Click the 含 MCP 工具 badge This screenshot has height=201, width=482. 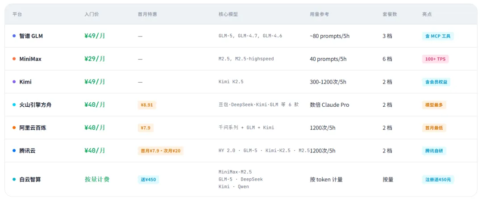[437, 36]
